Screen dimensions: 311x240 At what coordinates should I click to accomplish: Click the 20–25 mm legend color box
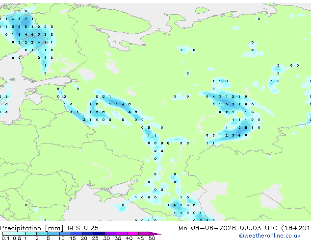click(87, 234)
